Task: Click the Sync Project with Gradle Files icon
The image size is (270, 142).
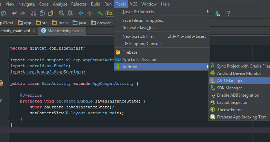Action: pos(213,66)
